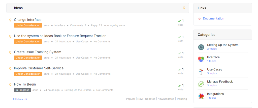This screenshot has width=258, height=108.
Task: Open the 3 topics link under Manage Feedback
Action: [212, 85]
